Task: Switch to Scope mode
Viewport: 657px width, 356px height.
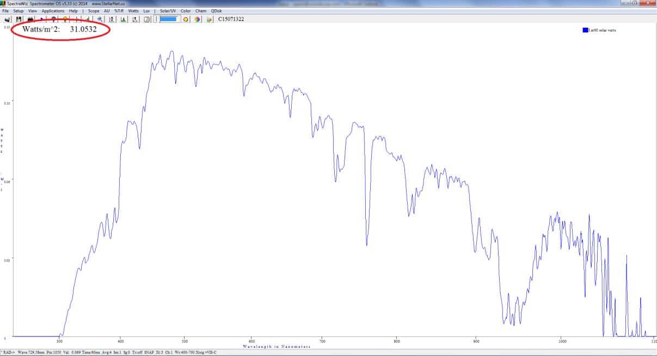Action: pyautogui.click(x=93, y=11)
